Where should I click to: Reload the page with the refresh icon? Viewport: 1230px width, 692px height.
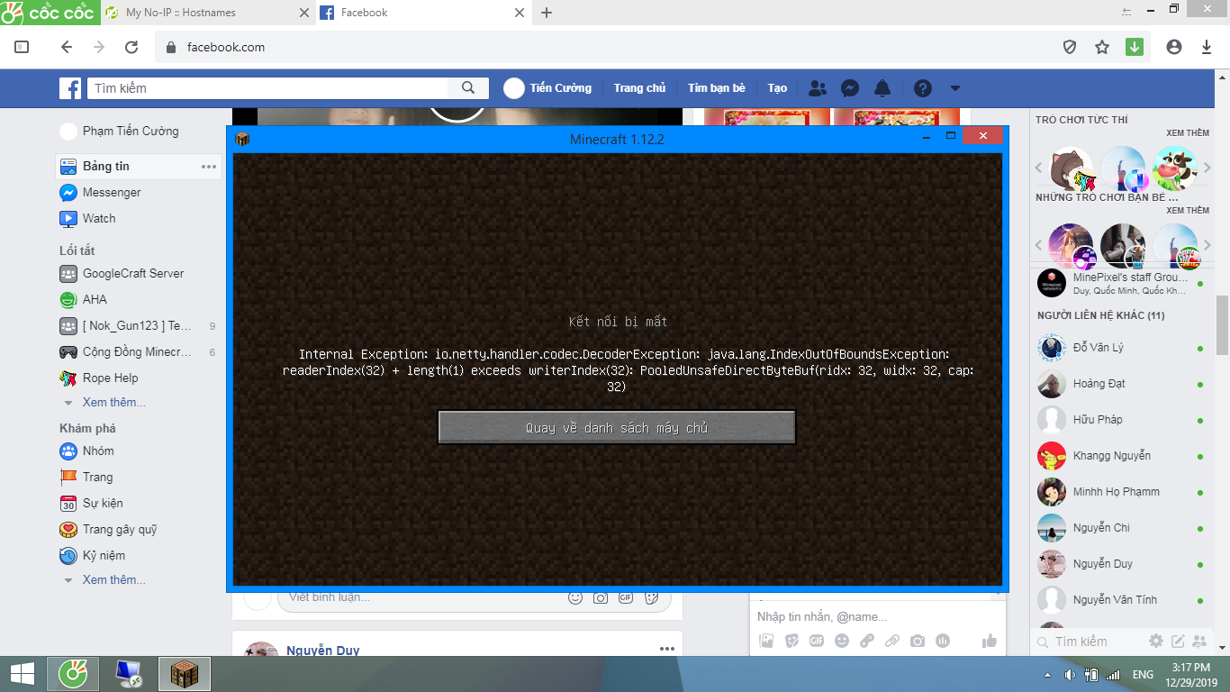[131, 47]
